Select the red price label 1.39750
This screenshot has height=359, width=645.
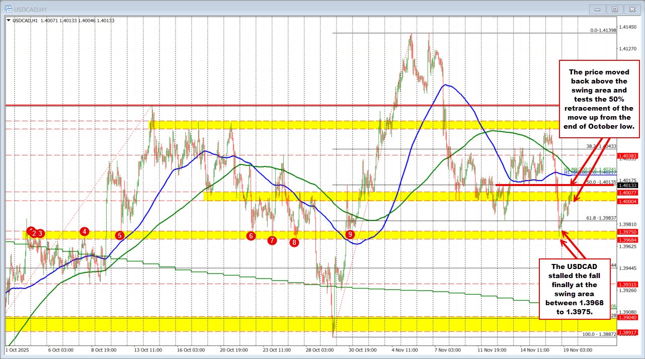627,231
